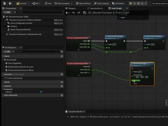Image resolution: width=168 pixels, height=126 pixels.
Task: Click the Camera variable type pill
Action: coord(41,92)
